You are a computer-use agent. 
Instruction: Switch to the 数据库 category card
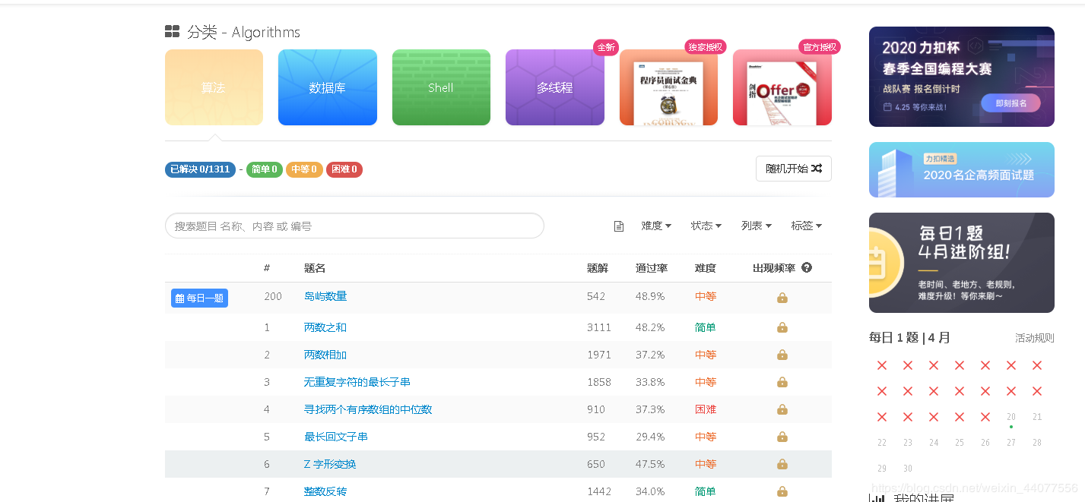click(327, 87)
